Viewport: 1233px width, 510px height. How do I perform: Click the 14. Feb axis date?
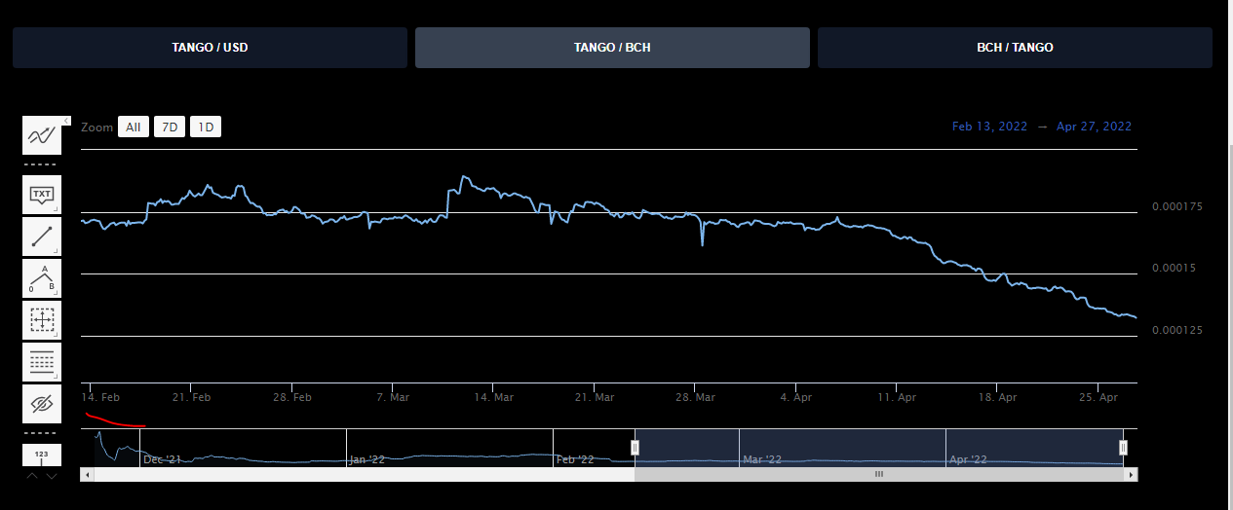100,397
